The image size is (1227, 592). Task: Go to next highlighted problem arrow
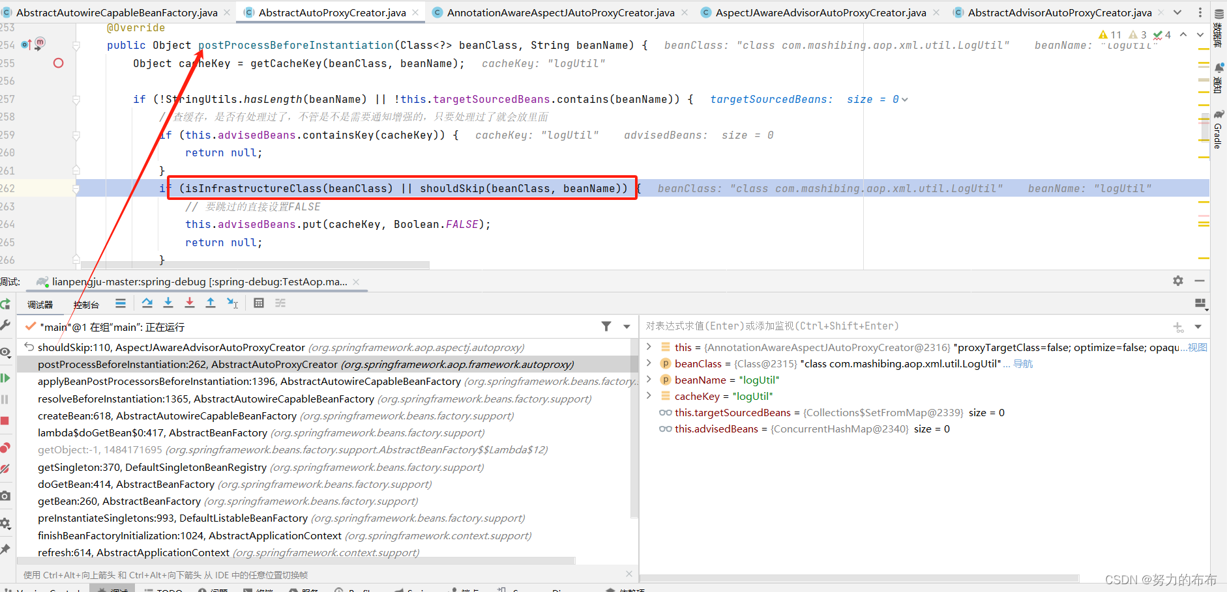click(x=1200, y=35)
